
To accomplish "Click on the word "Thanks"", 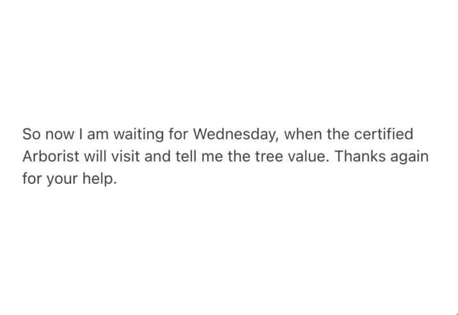I will pos(359,157).
